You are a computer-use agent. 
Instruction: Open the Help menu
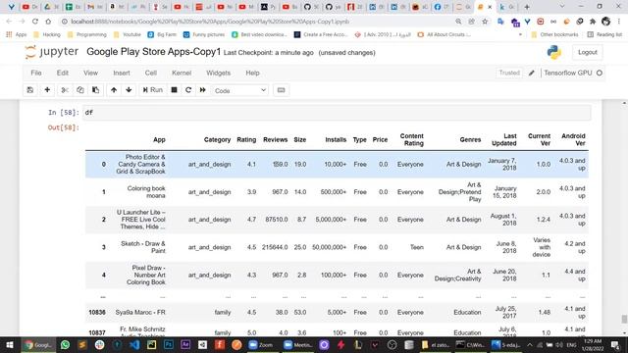252,73
